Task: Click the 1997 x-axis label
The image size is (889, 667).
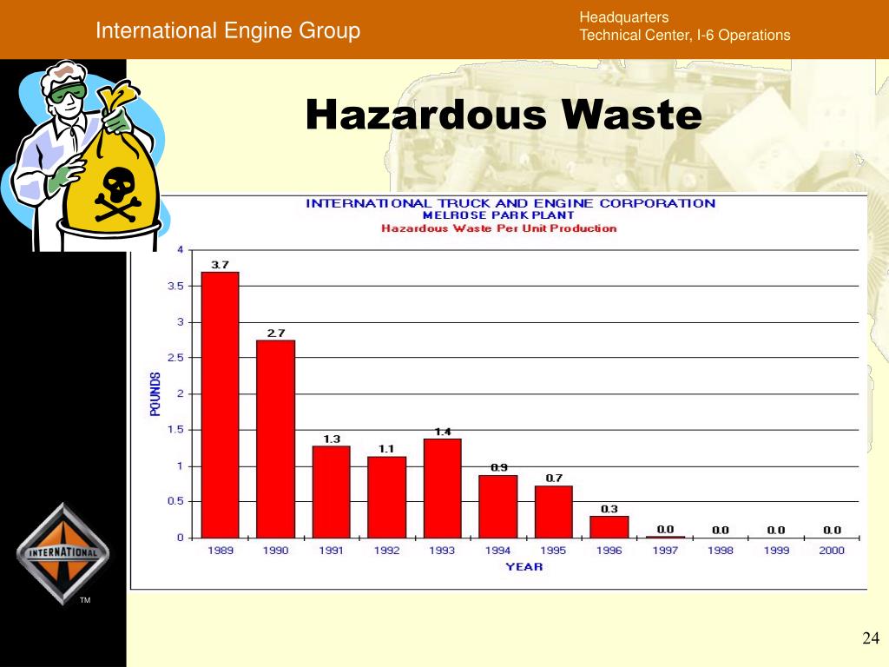Action: [664, 550]
